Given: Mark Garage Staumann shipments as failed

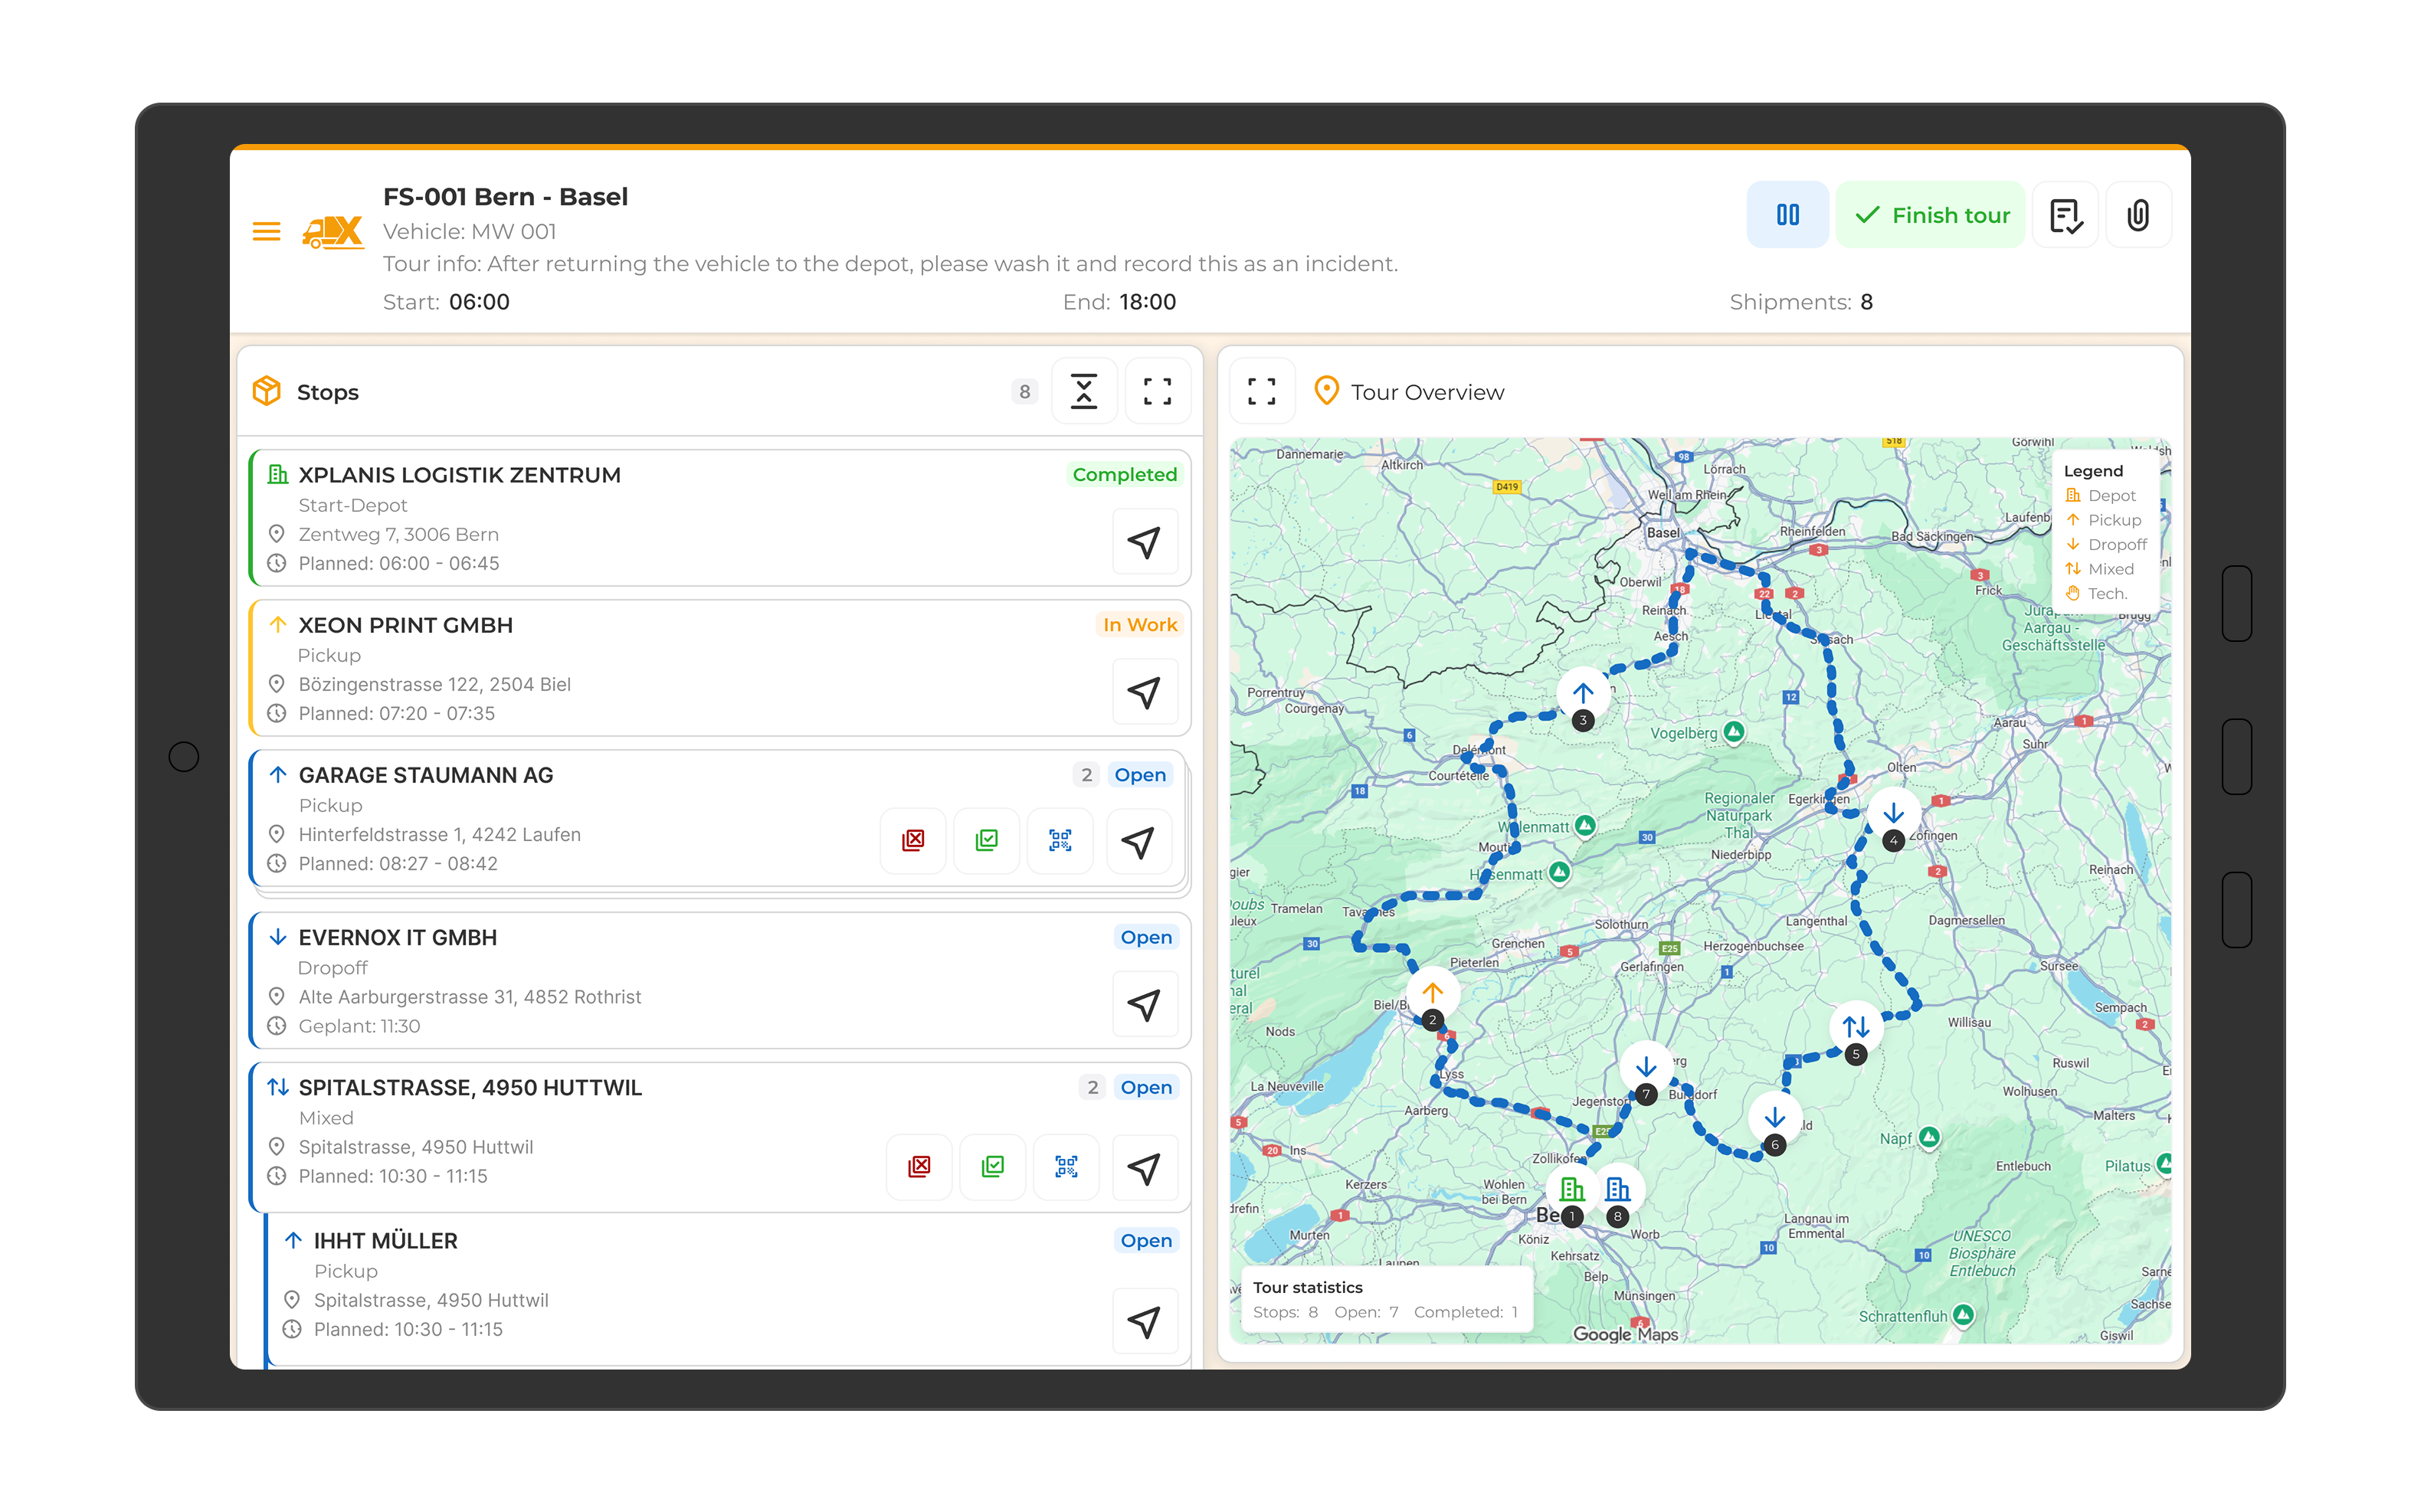Looking at the screenshot, I should tap(913, 841).
